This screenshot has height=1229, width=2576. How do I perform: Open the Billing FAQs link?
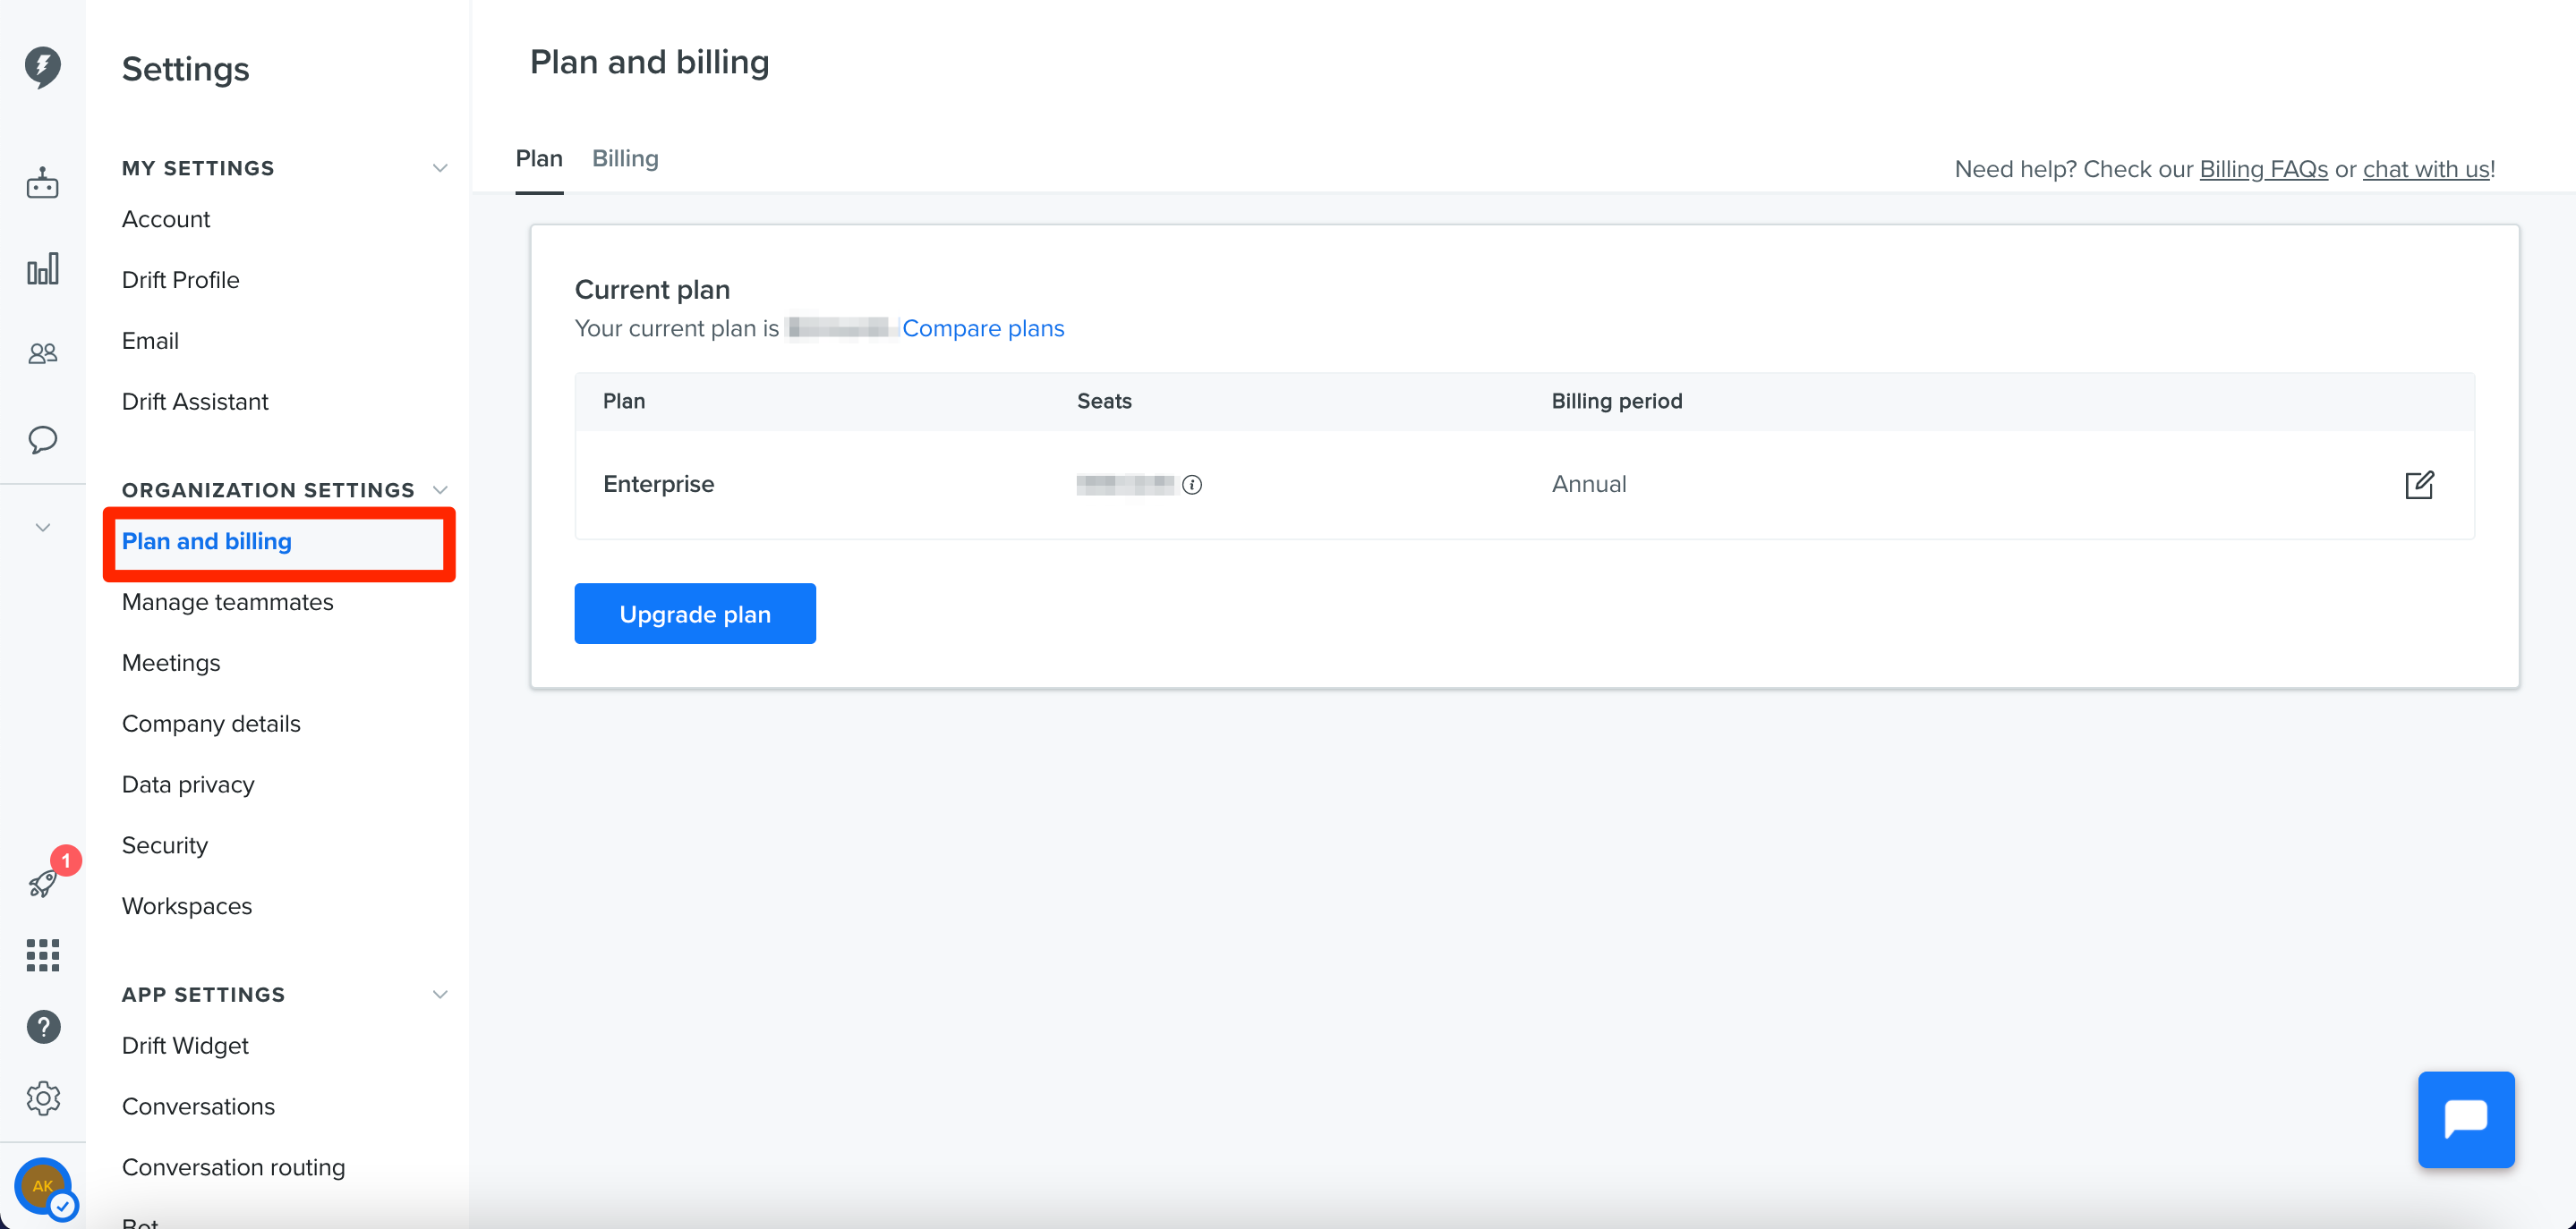(2263, 169)
